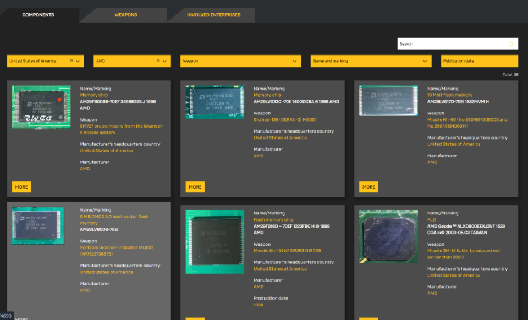This screenshot has width=528, height=320.
Task: Follow the Shahed-136 (GERAN-2) MS001 link
Action: point(285,119)
